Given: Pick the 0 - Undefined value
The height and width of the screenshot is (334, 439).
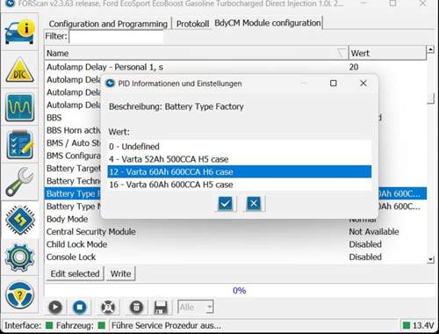Looking at the screenshot, I should coord(240,146).
